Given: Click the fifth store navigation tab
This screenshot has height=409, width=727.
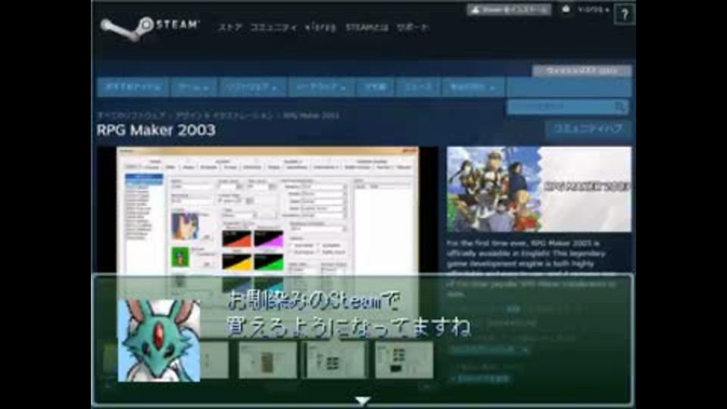Looking at the screenshot, I should pos(375,87).
